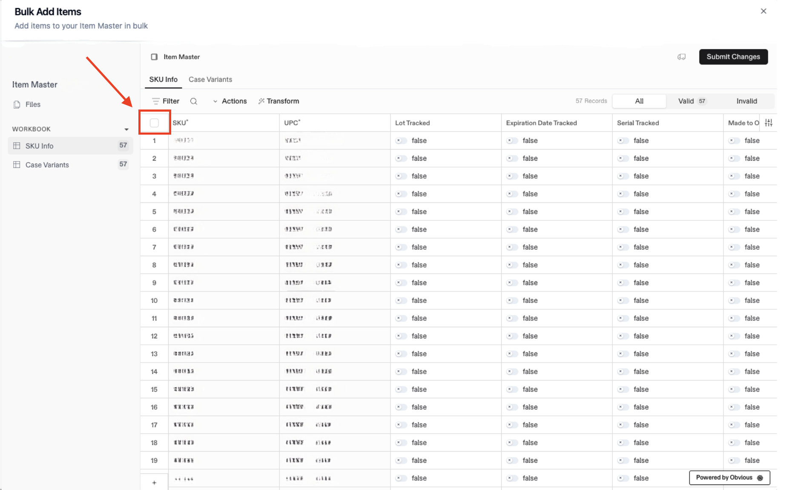This screenshot has width=787, height=490.
Task: Click the SKU cell in row 2
Action: [224, 158]
